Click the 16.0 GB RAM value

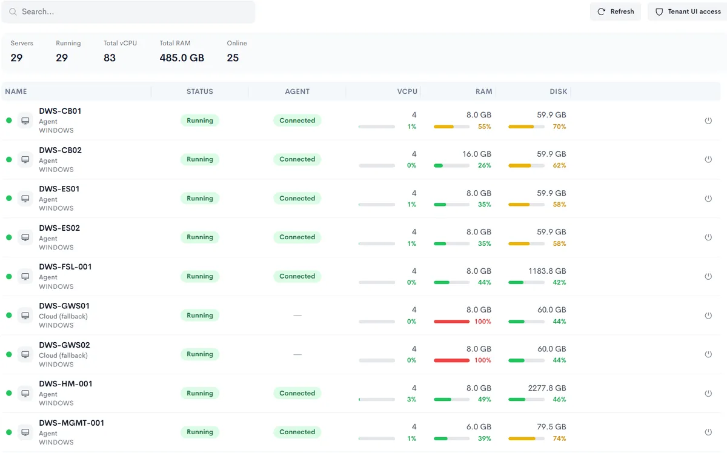[477, 154]
